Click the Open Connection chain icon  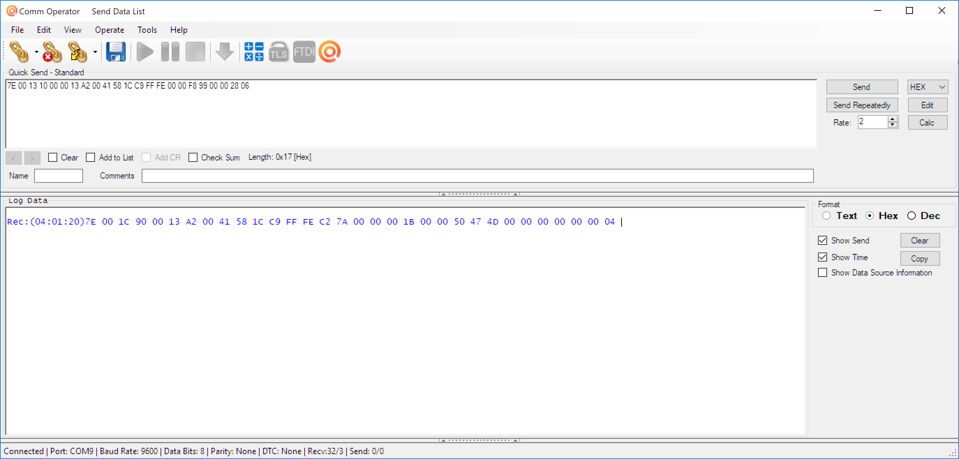19,52
